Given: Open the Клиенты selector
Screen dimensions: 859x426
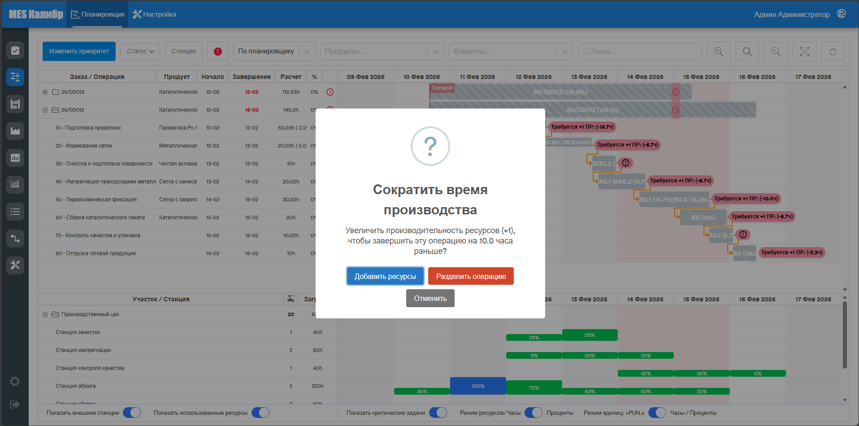Looking at the screenshot, I should pyautogui.click(x=511, y=52).
